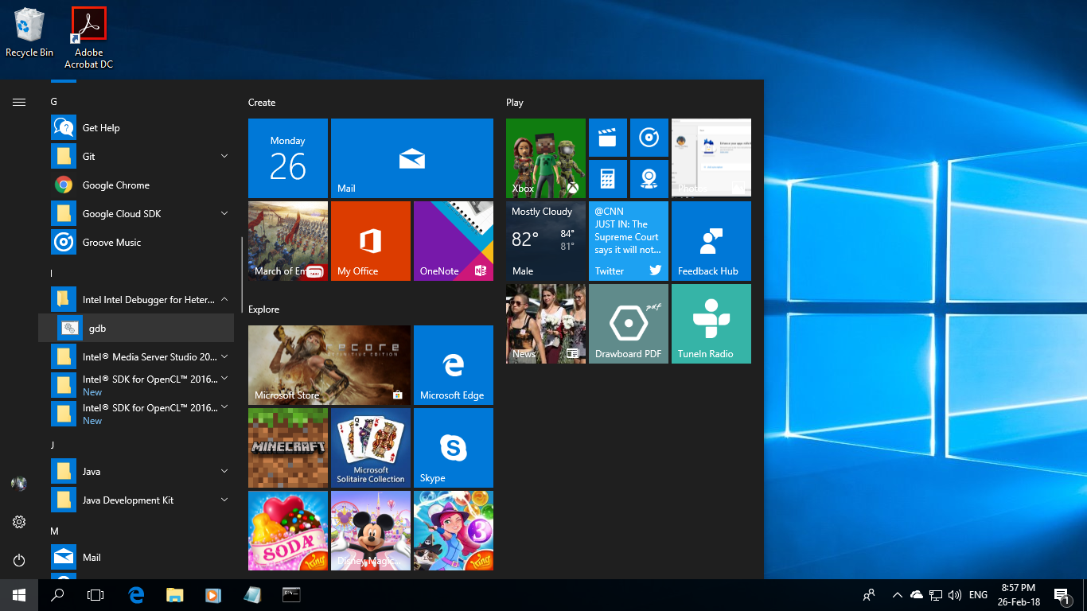Select the Recycle Bin desktop icon
The height and width of the screenshot is (611, 1087).
coord(29,32)
